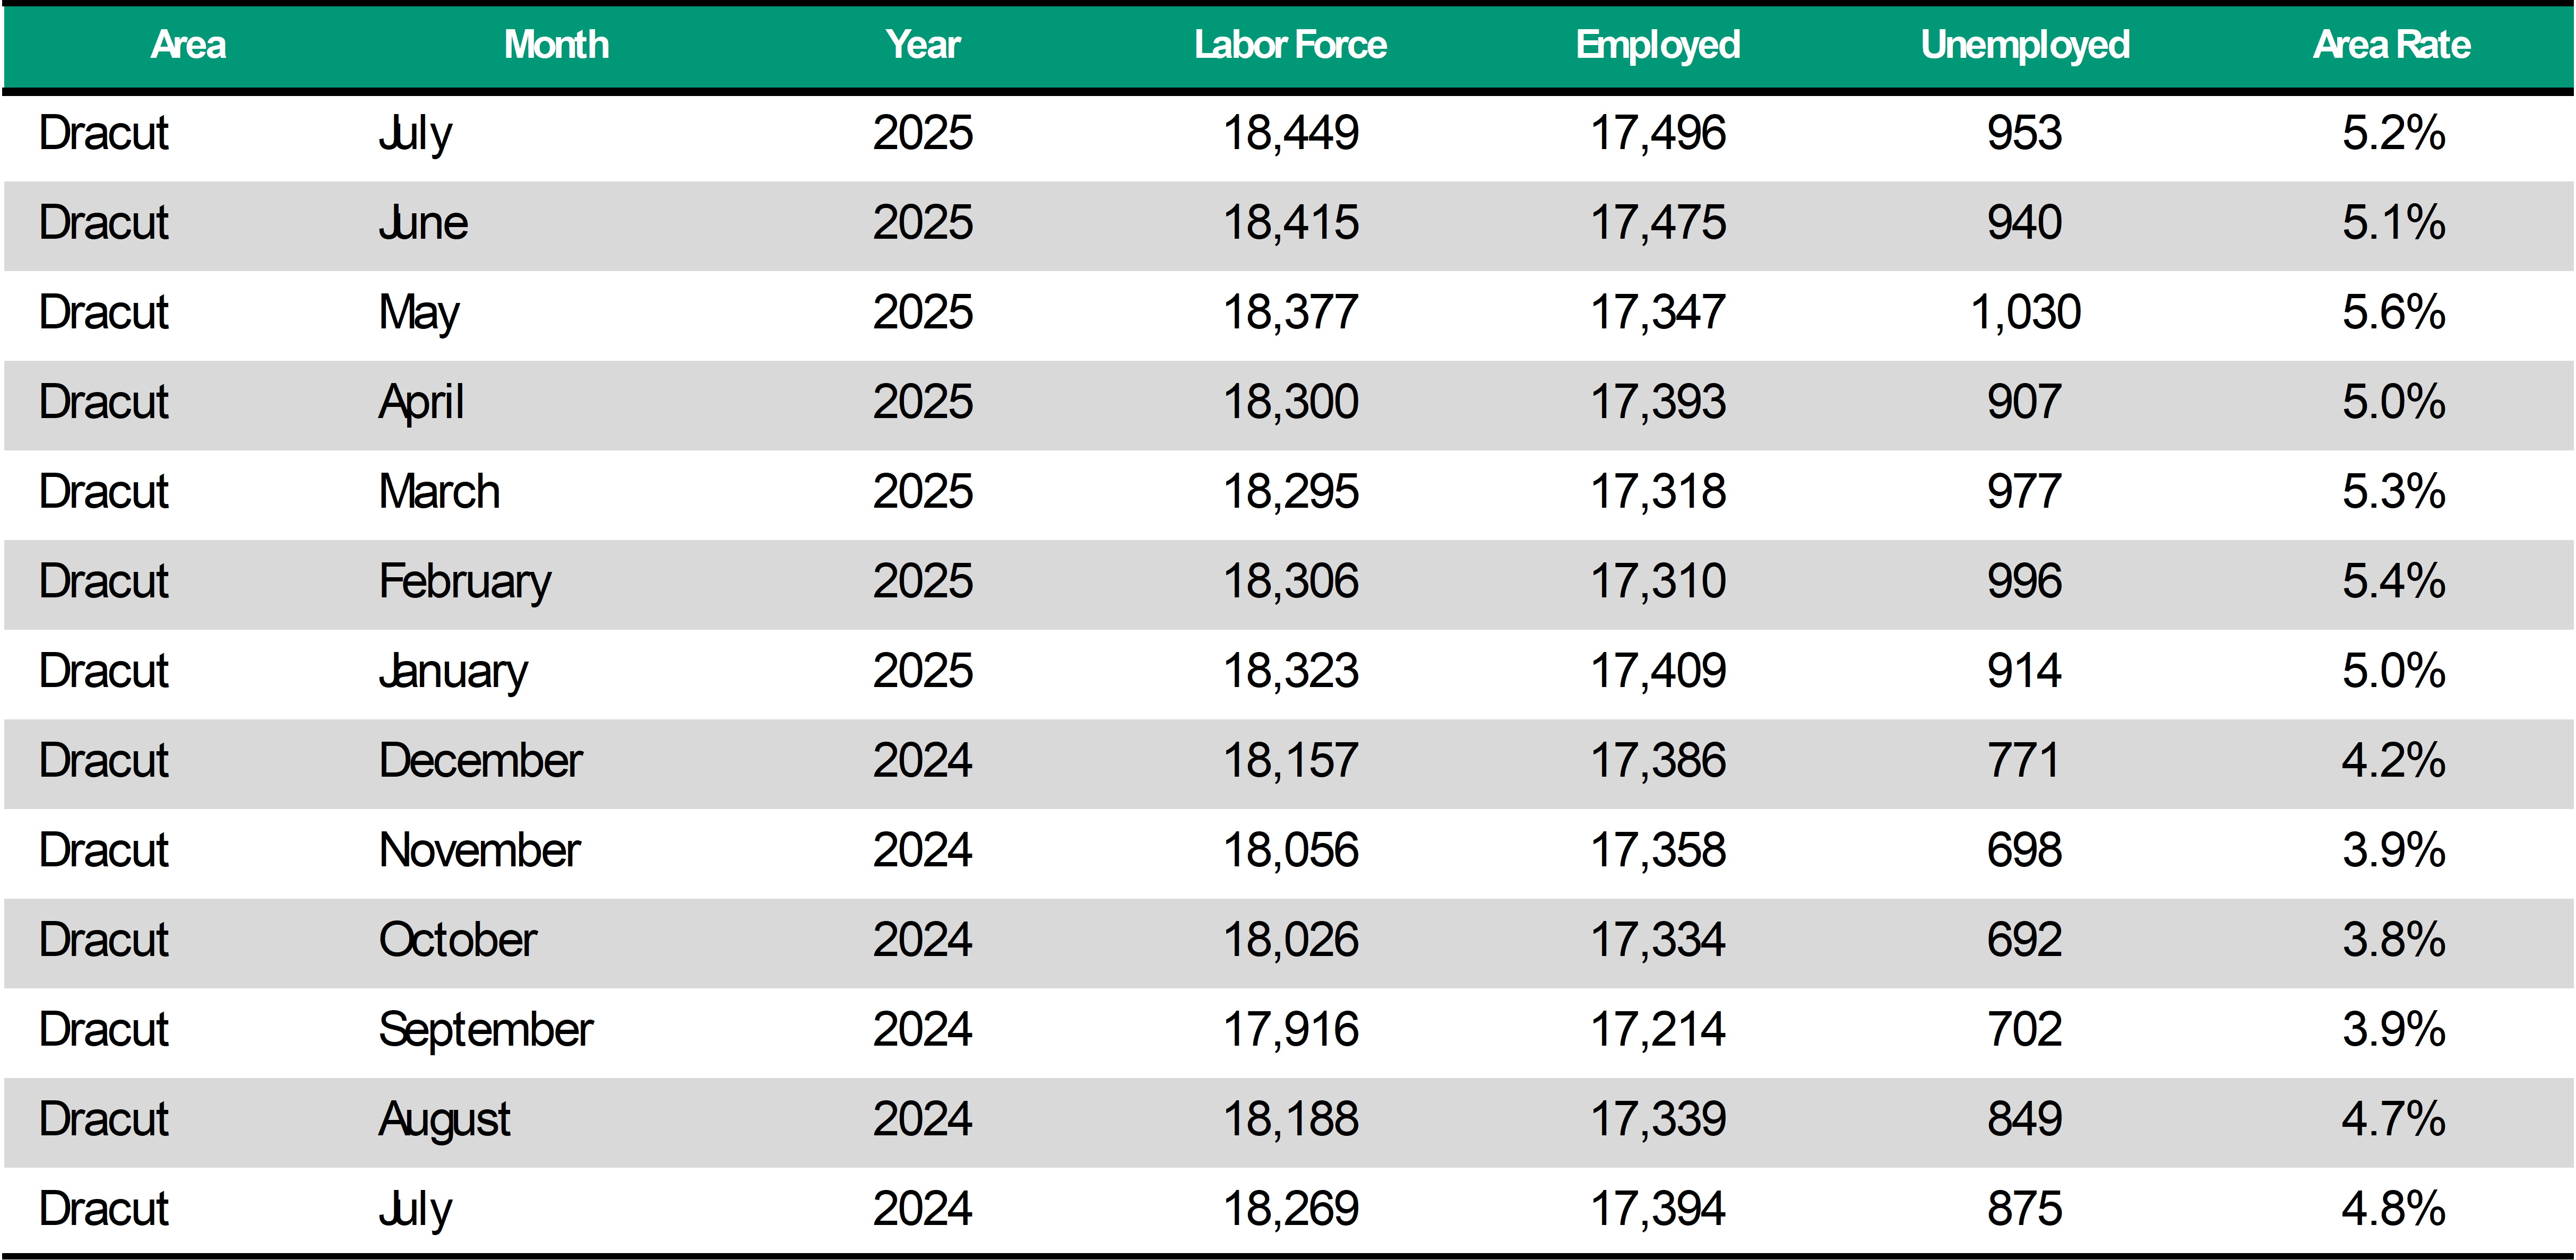
Task: Click the labor force value 18,449
Action: tap(1290, 133)
